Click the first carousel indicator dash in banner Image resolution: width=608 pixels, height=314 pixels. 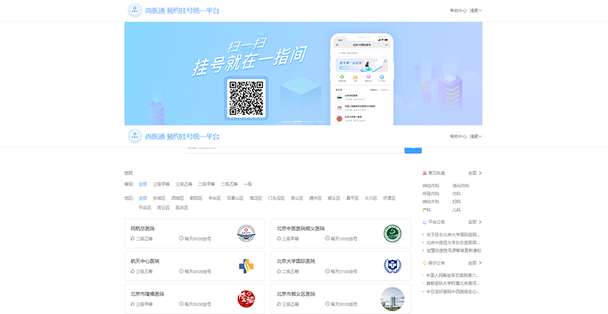point(286,122)
